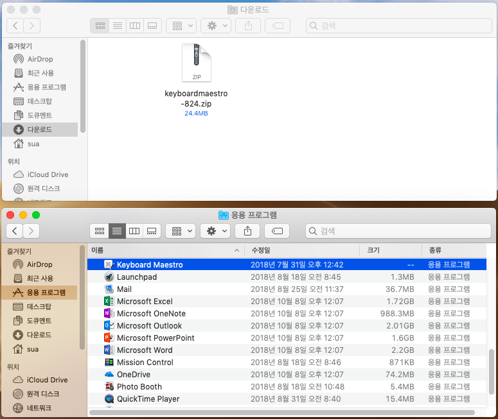Select column view in the 다운로드 window
The height and width of the screenshot is (419, 498).
pos(135,26)
